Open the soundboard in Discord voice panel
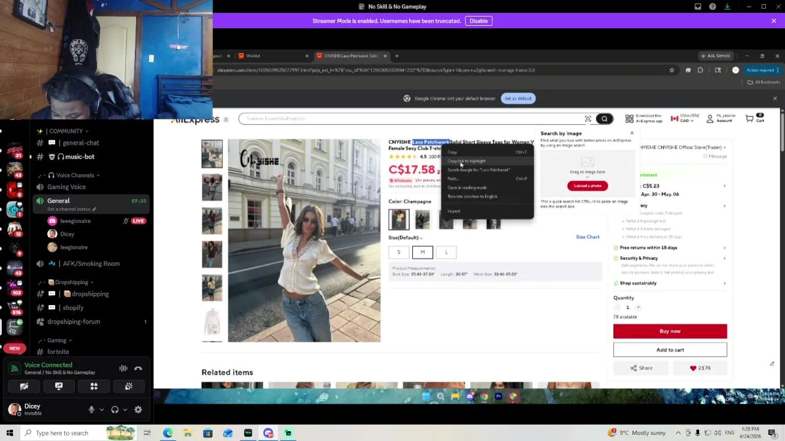This screenshot has width=785, height=441. coord(129,386)
